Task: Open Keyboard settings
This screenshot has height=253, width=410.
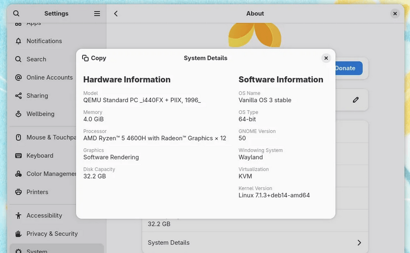Action: point(43,156)
